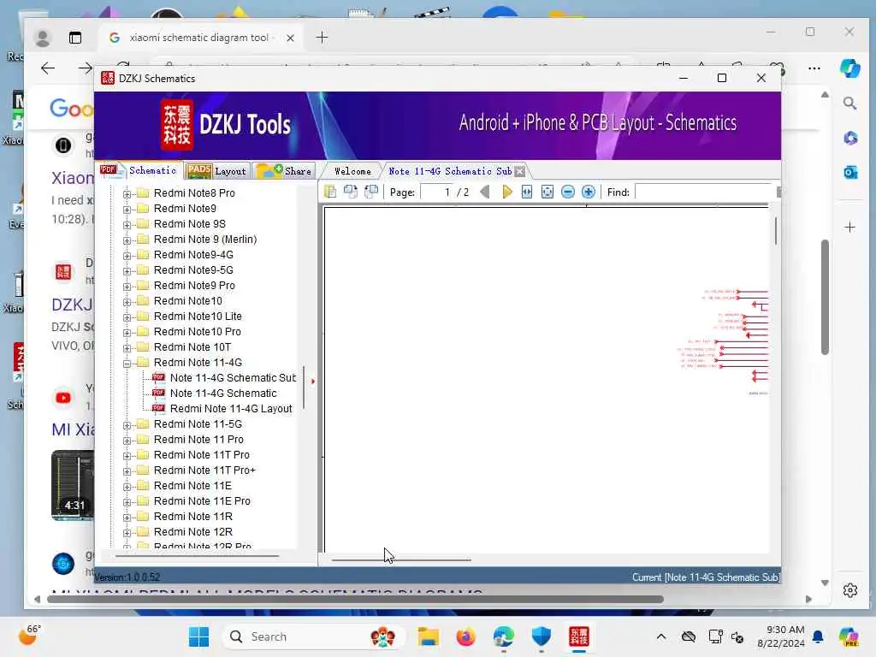Select the Redmi Note 11T Pro folder
Viewport: 876px width, 657px height.
click(x=201, y=455)
